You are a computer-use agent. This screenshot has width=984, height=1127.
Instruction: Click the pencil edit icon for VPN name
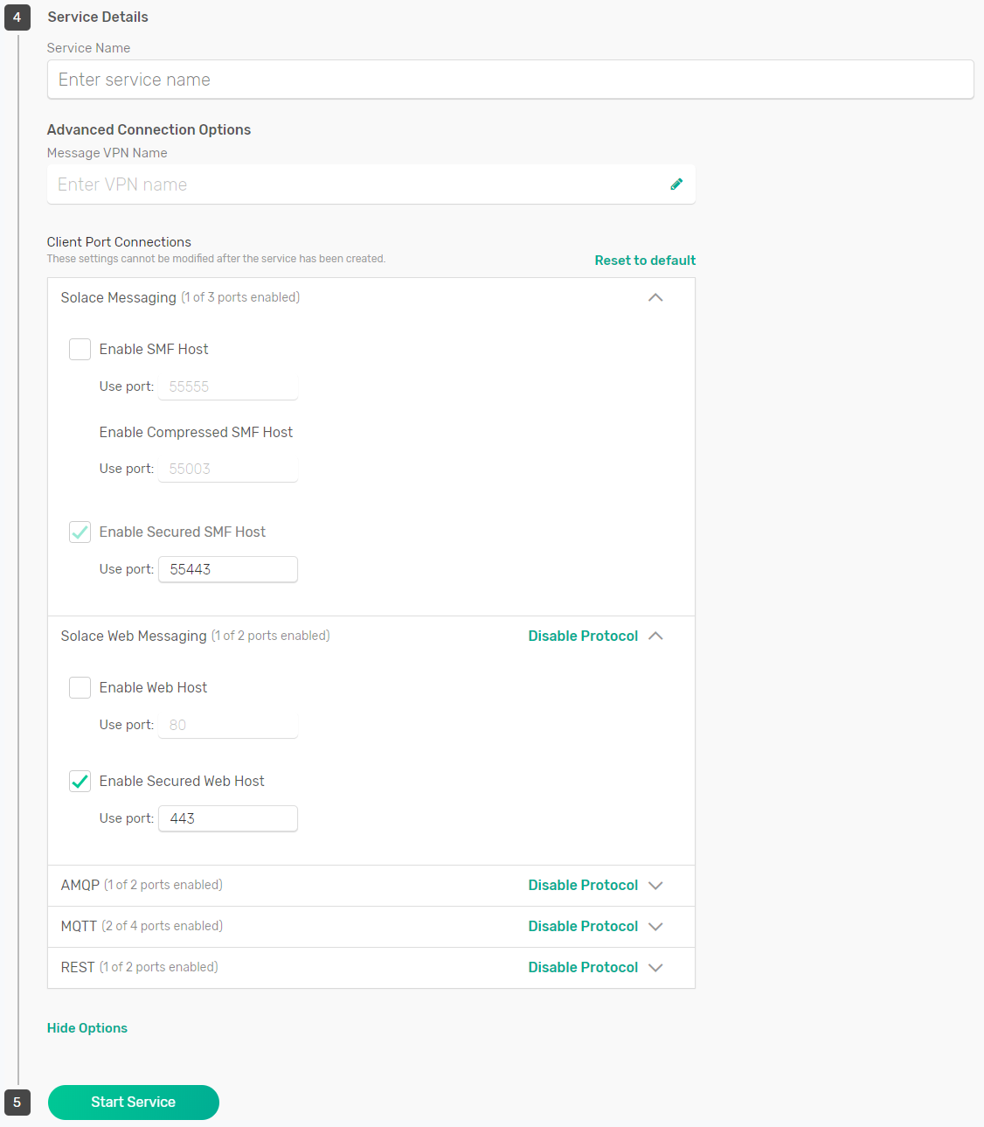pos(676,184)
